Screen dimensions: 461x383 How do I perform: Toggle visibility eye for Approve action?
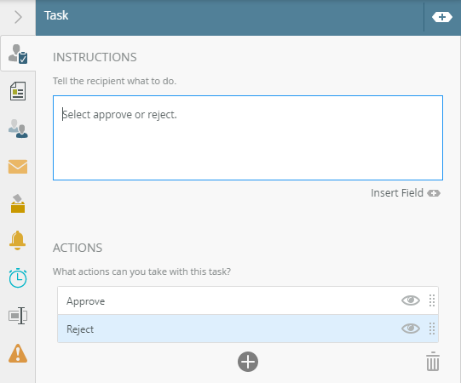(411, 300)
